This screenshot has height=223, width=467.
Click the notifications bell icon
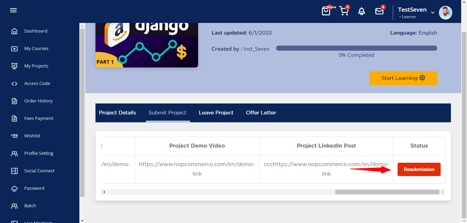click(362, 11)
